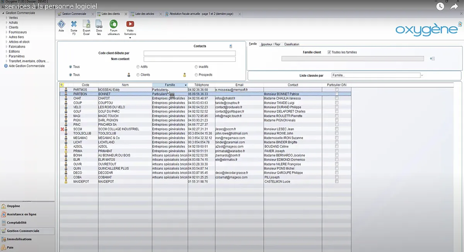Image resolution: width=464 pixels, height=252 pixels.
Task: Click the Sortie F3 exit icon
Action: (74, 25)
